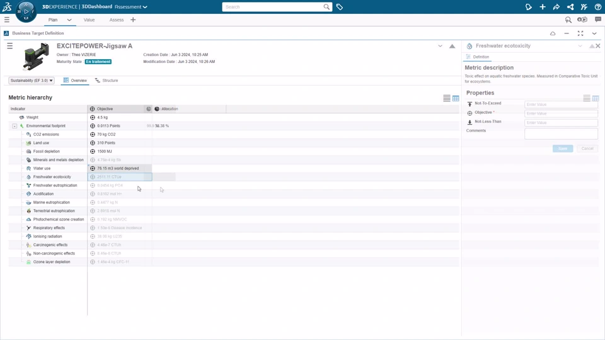Click the chat bubble icon

[x=598, y=20]
